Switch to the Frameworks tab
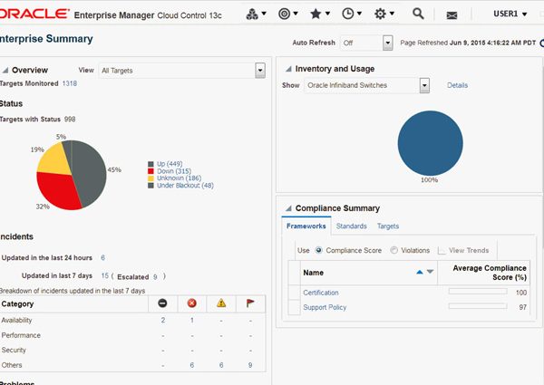The image size is (544, 385). point(306,226)
